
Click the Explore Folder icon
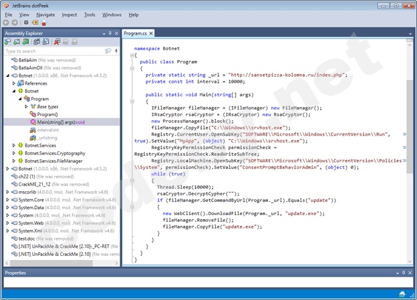pyautogui.click(x=17, y=41)
